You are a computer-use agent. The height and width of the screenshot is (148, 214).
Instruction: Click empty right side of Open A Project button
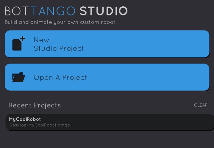point(169,77)
